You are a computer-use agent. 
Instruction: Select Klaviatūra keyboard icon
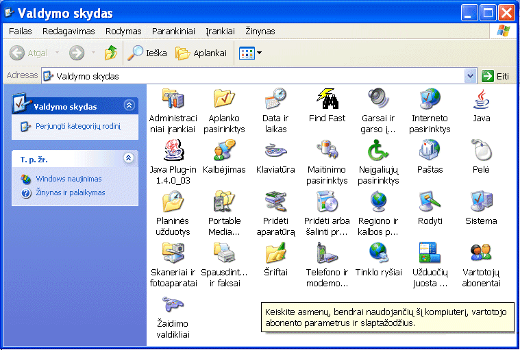pyautogui.click(x=275, y=150)
